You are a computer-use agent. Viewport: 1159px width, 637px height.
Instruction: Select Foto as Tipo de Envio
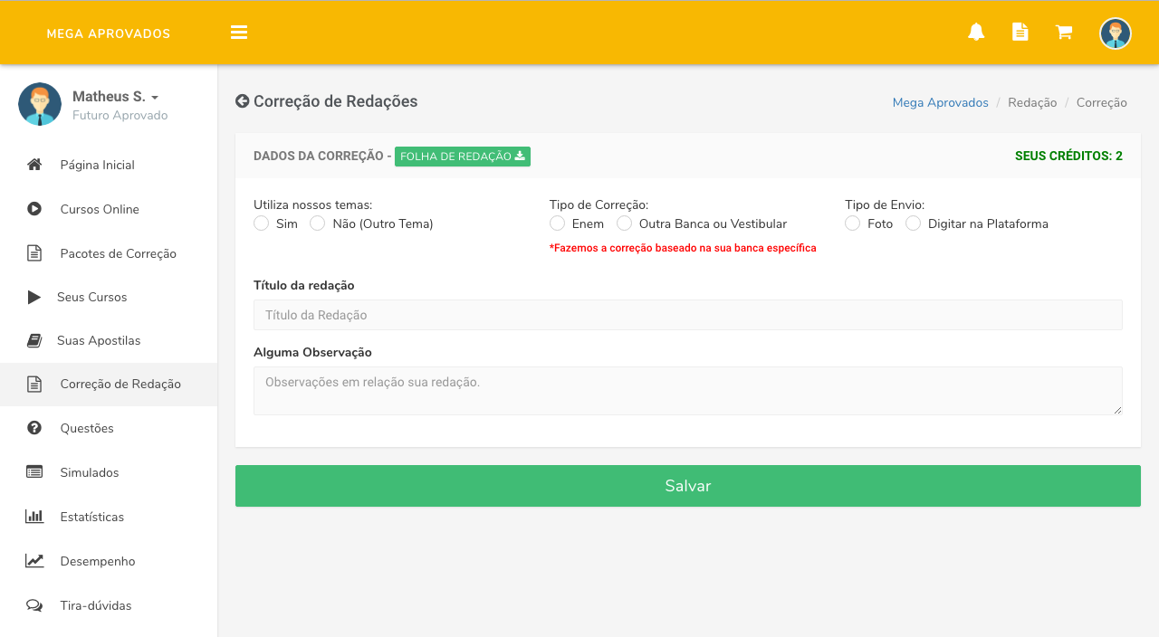pyautogui.click(x=853, y=223)
